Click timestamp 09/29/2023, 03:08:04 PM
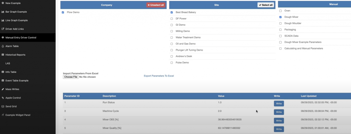Viewport: 351px width, 134px height. point(318,111)
